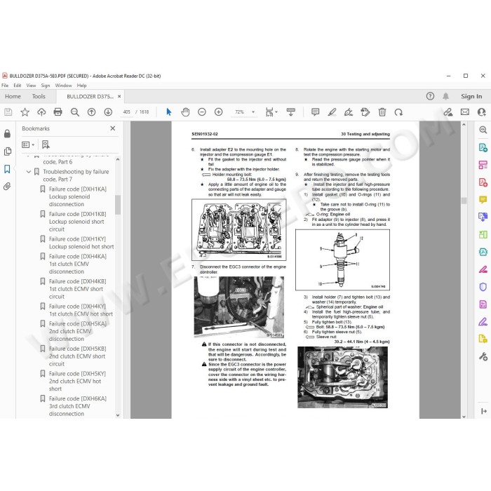Open bookmark DXH1KY Lockup solenoid hot short
Screen dimensions: 491x491
pos(81,243)
